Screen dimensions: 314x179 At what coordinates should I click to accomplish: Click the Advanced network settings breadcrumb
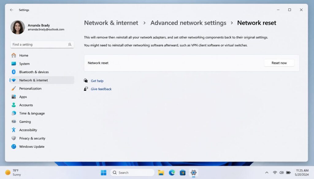tap(188, 23)
